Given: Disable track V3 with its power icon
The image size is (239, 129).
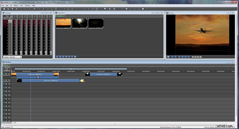Looking at the screenshot, I should [x=4, y=84].
